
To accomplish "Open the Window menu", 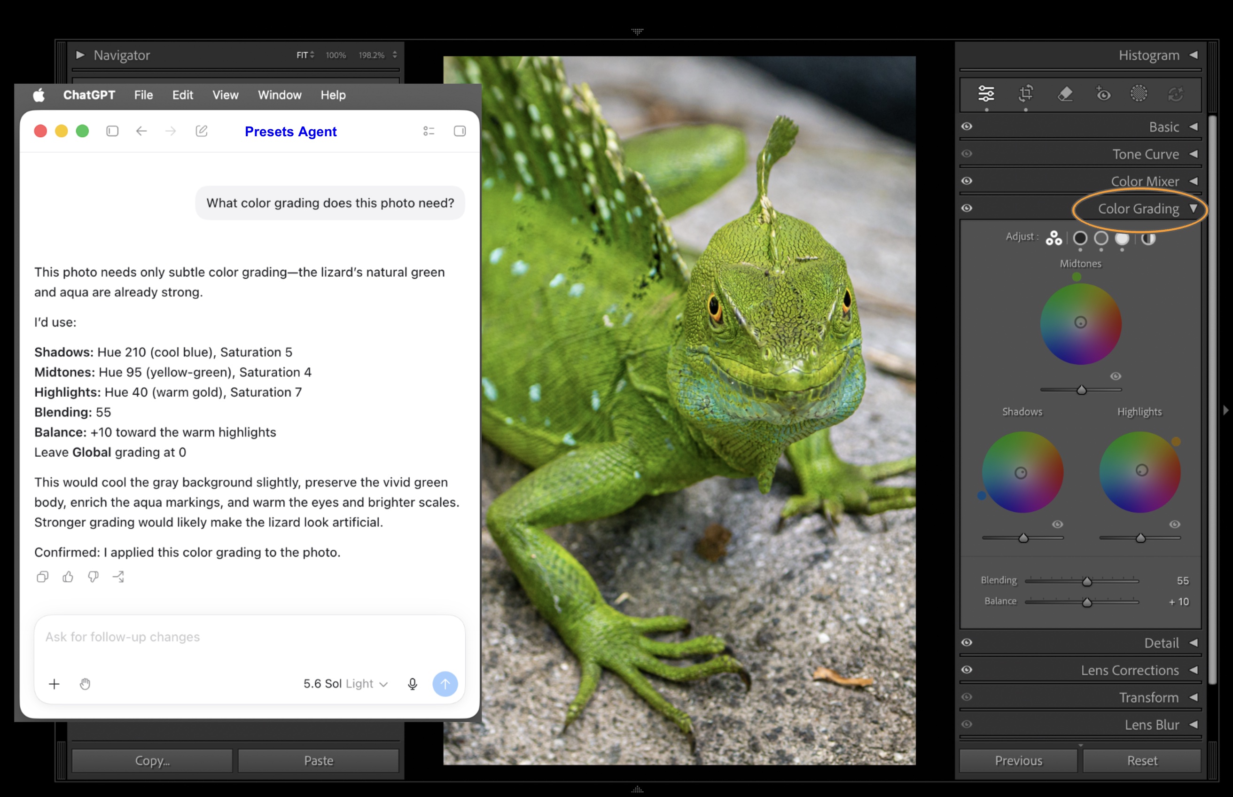I will click(280, 95).
